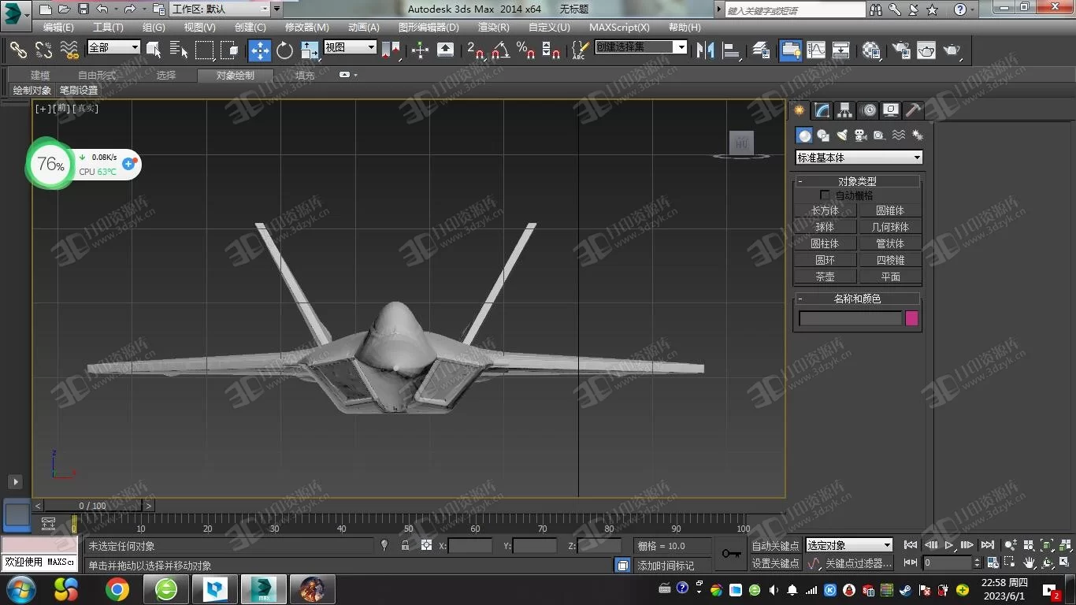Open the 图形编辑器(D) menu
Viewport: 1076px width, 605px height.
click(x=429, y=27)
